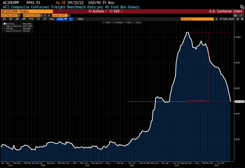Click the G 6: Container Index title
Screen dimensions: 245x168
226,11
